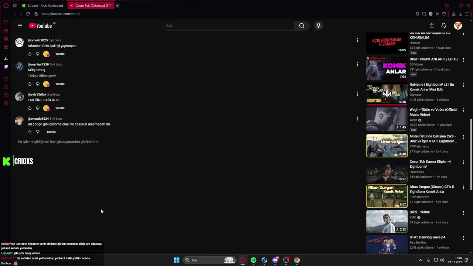Open the YouTube account avatar menu
Viewport: 473px width, 266px height.
(458, 25)
